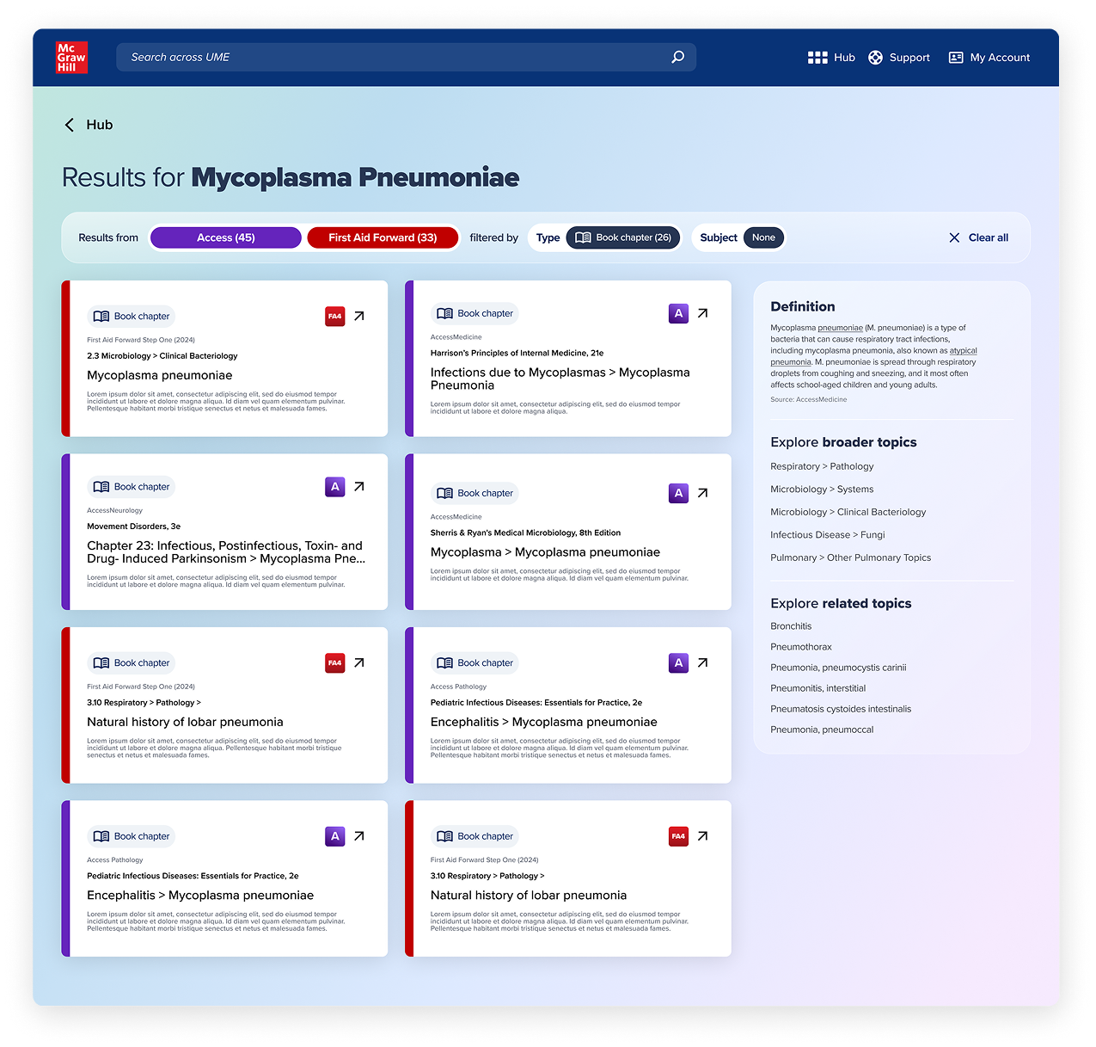Open arrow on Harrison's Principles card
1096x1047 pixels.
tap(703, 313)
